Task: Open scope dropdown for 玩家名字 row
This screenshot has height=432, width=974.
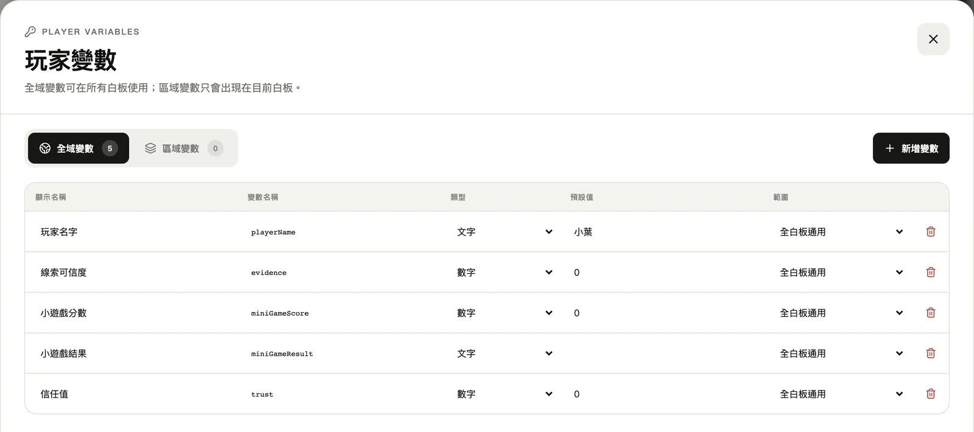Action: pos(841,232)
